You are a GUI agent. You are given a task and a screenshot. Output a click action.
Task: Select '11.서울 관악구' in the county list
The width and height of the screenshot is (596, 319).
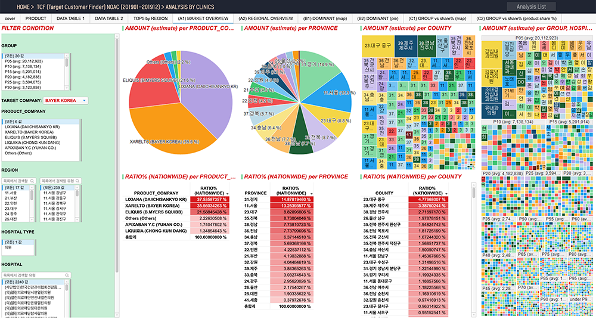click(58, 215)
